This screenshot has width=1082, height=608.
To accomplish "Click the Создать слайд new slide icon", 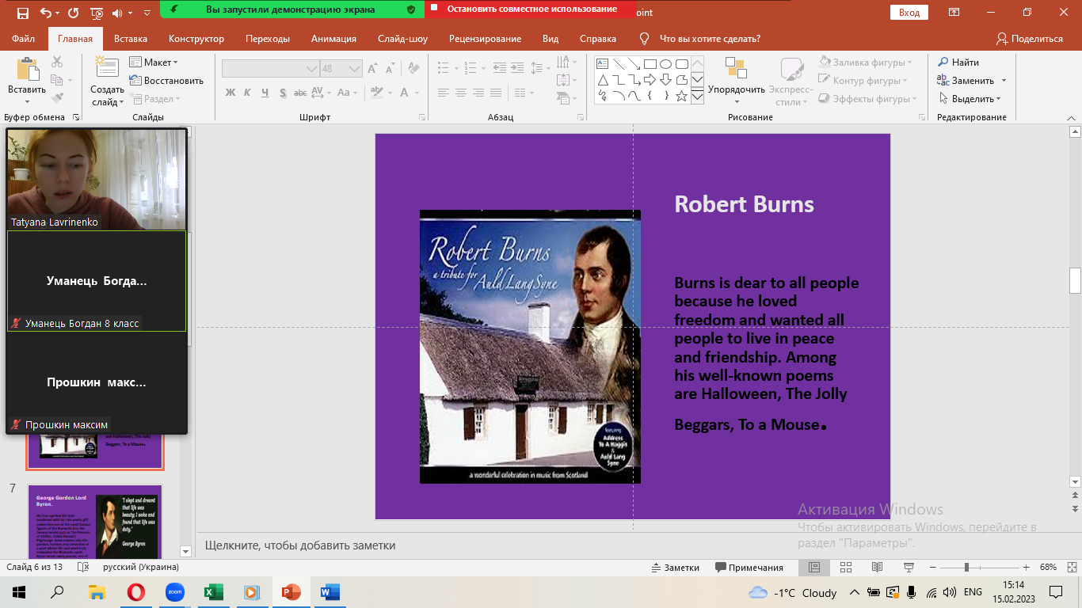I will pos(106,68).
